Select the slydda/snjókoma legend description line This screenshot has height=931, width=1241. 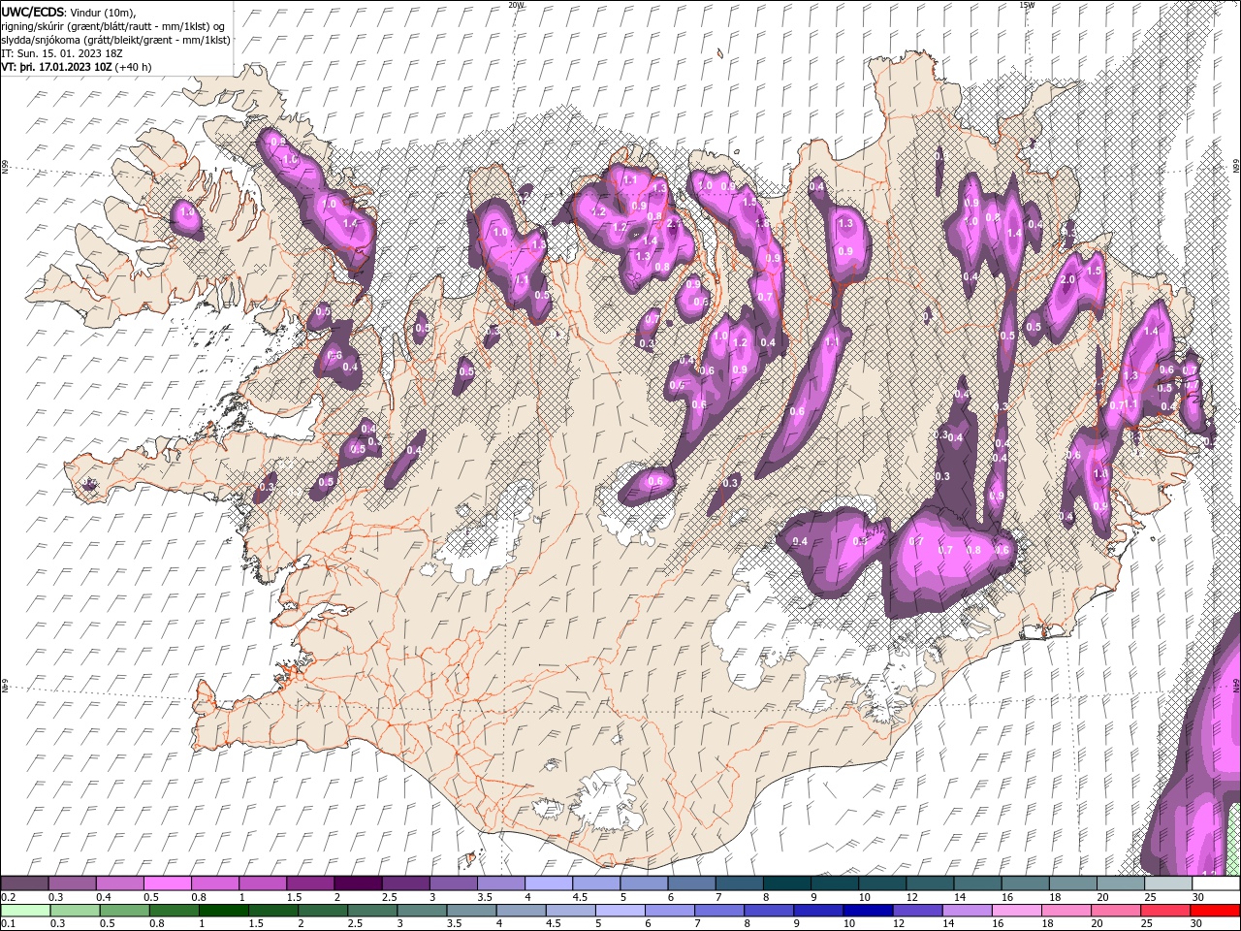click(116, 40)
